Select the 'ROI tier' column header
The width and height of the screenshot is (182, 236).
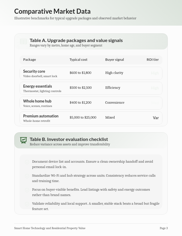[x=153, y=60]
